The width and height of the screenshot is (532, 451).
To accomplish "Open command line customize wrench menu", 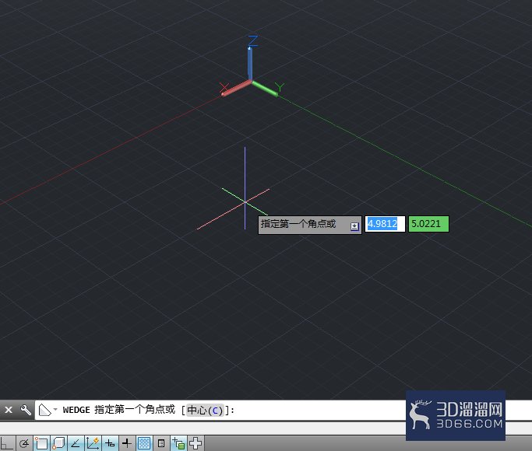I will coord(26,410).
